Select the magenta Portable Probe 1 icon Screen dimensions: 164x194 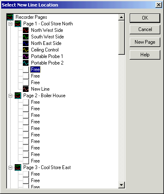(x=26, y=56)
